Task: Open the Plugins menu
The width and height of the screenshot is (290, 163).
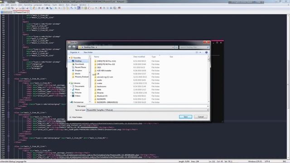Action: click(74, 5)
